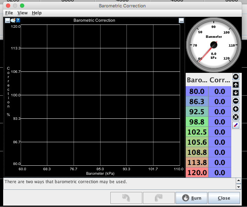The height and width of the screenshot is (207, 247).
Task: Open the blue question mark help icon
Action: (x=18, y=20)
